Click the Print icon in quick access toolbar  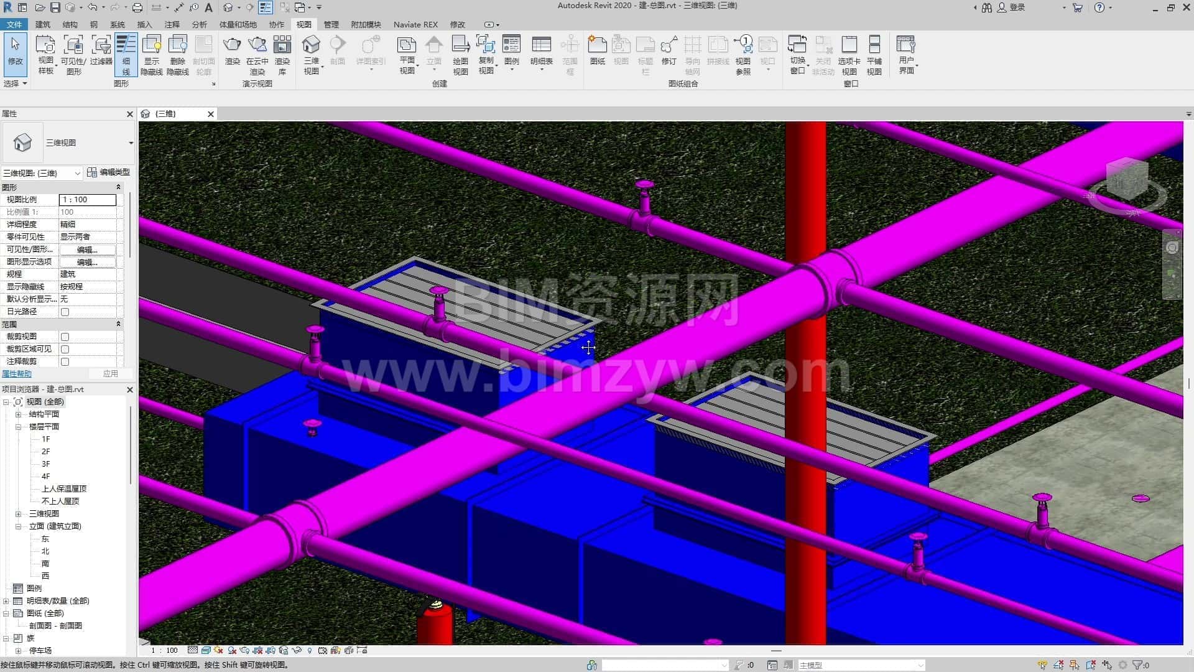coord(137,7)
